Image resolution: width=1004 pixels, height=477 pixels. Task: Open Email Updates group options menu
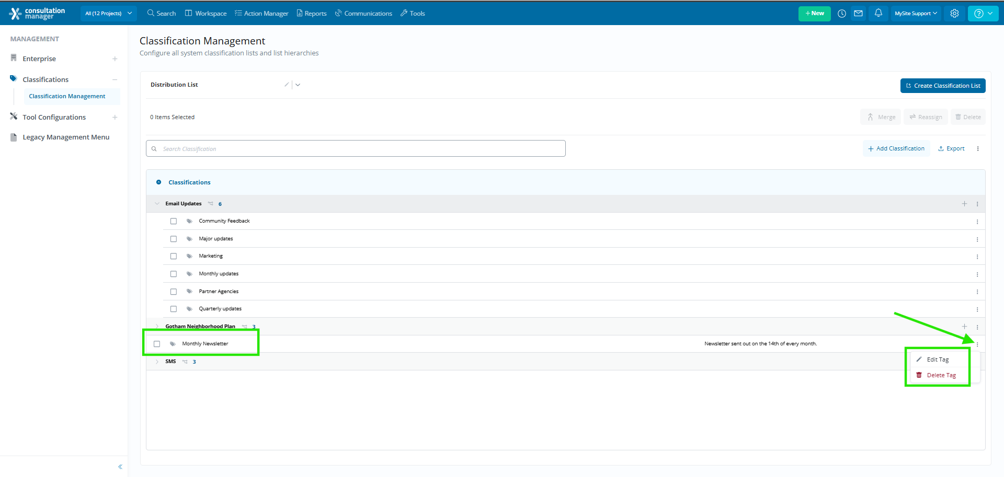(x=977, y=204)
